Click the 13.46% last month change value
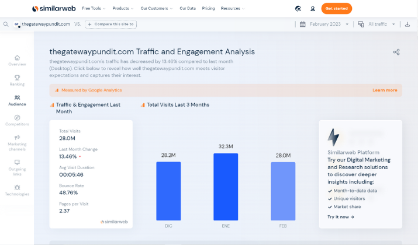Screen dimensions: 418x245 68,156
